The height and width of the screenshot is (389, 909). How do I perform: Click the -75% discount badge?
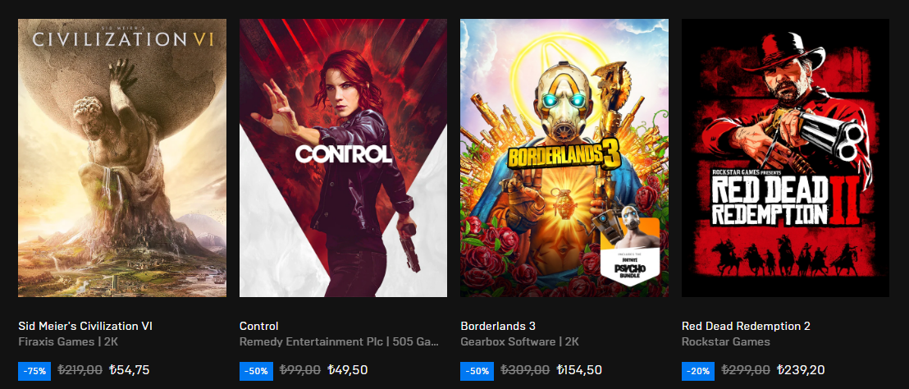(34, 371)
